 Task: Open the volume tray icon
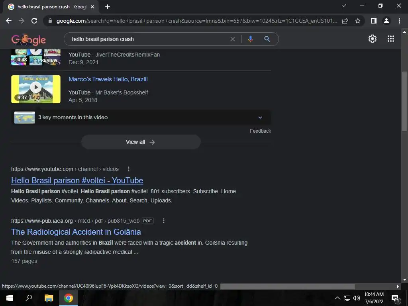point(357,298)
